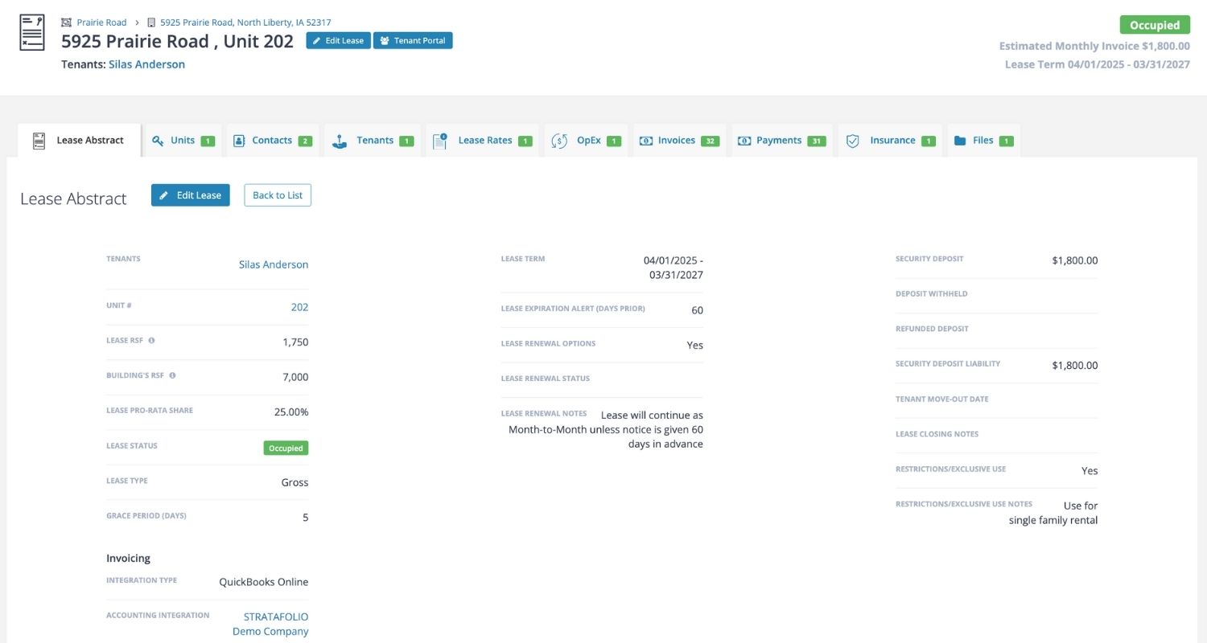Screen dimensions: 1207x643
Task: Click the Silas Anderson tenant link in header
Action: pyautogui.click(x=146, y=64)
